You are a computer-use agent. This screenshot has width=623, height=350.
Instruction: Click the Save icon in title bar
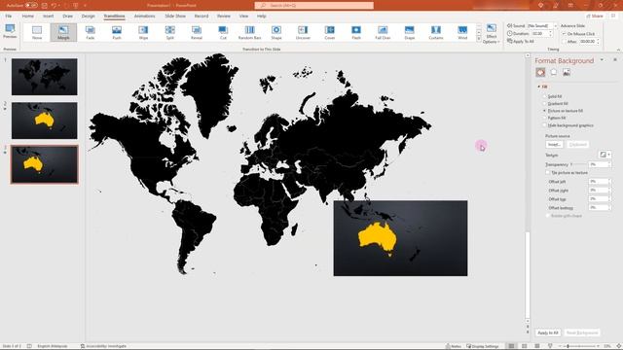point(45,6)
